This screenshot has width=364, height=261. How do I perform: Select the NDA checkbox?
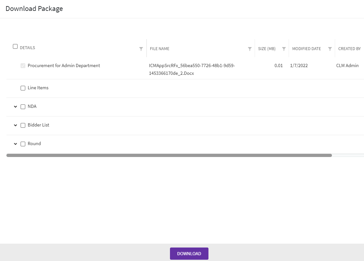pyautogui.click(x=23, y=107)
